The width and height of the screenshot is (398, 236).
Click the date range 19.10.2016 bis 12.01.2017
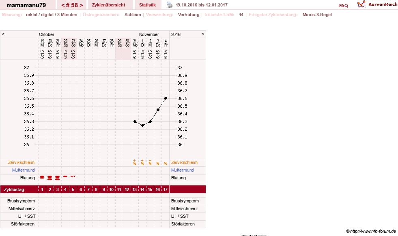coord(202,5)
